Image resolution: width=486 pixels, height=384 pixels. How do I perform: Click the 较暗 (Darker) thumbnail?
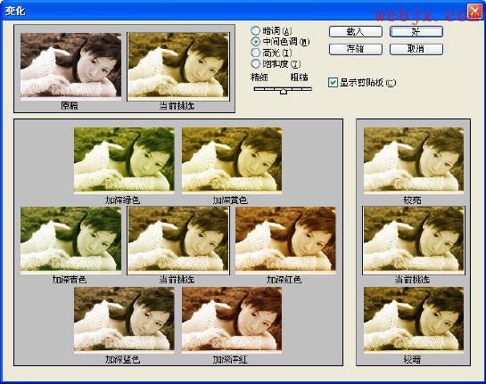pyautogui.click(x=414, y=319)
